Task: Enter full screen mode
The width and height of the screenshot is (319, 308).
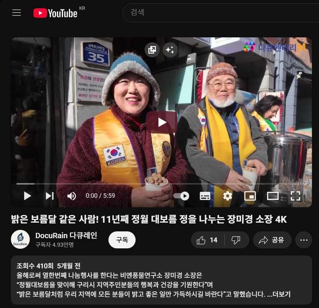Action: pyautogui.click(x=296, y=196)
